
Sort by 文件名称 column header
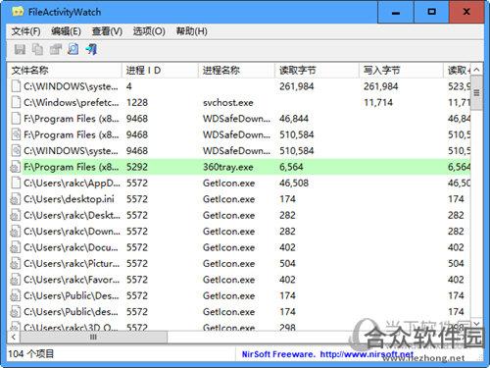pyautogui.click(x=65, y=70)
